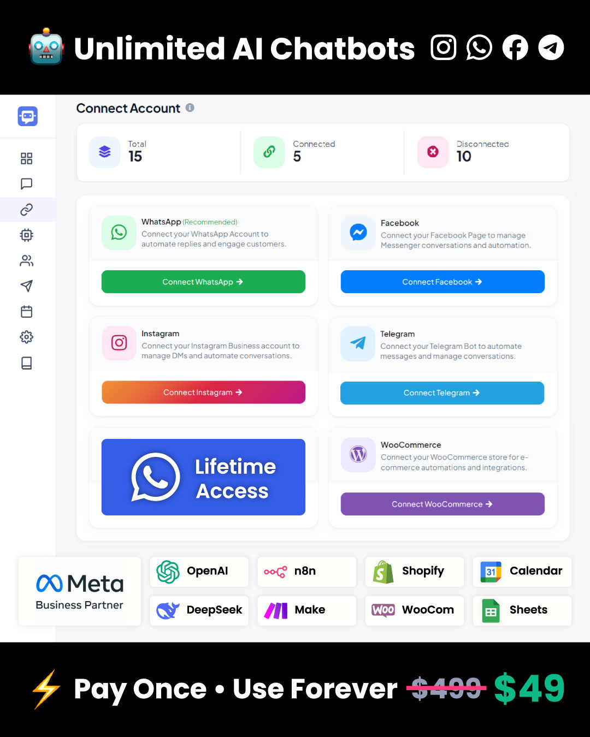Open the contacts people icon in sidebar
The height and width of the screenshot is (737, 590).
click(x=26, y=261)
